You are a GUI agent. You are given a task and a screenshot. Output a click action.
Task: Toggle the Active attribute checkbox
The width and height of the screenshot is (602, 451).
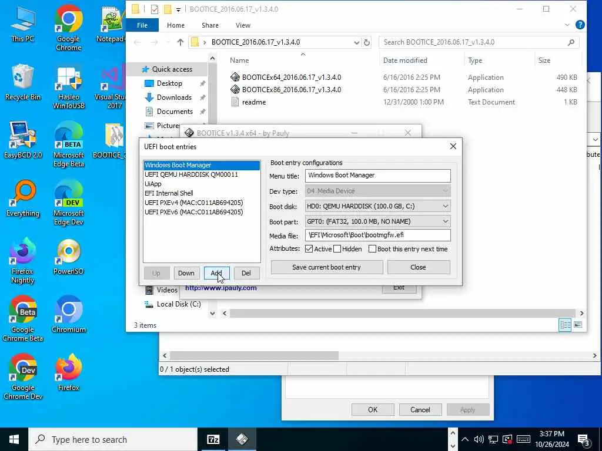pos(309,249)
